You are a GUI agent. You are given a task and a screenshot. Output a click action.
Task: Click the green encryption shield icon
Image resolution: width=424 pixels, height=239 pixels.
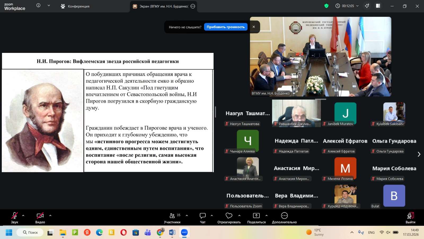pos(326,6)
